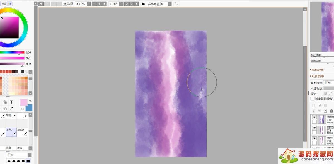Select the Text tool (T icon)

tap(11, 102)
